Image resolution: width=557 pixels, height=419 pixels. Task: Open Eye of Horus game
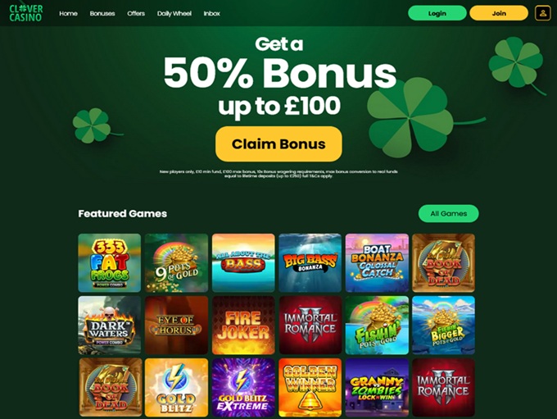point(177,325)
